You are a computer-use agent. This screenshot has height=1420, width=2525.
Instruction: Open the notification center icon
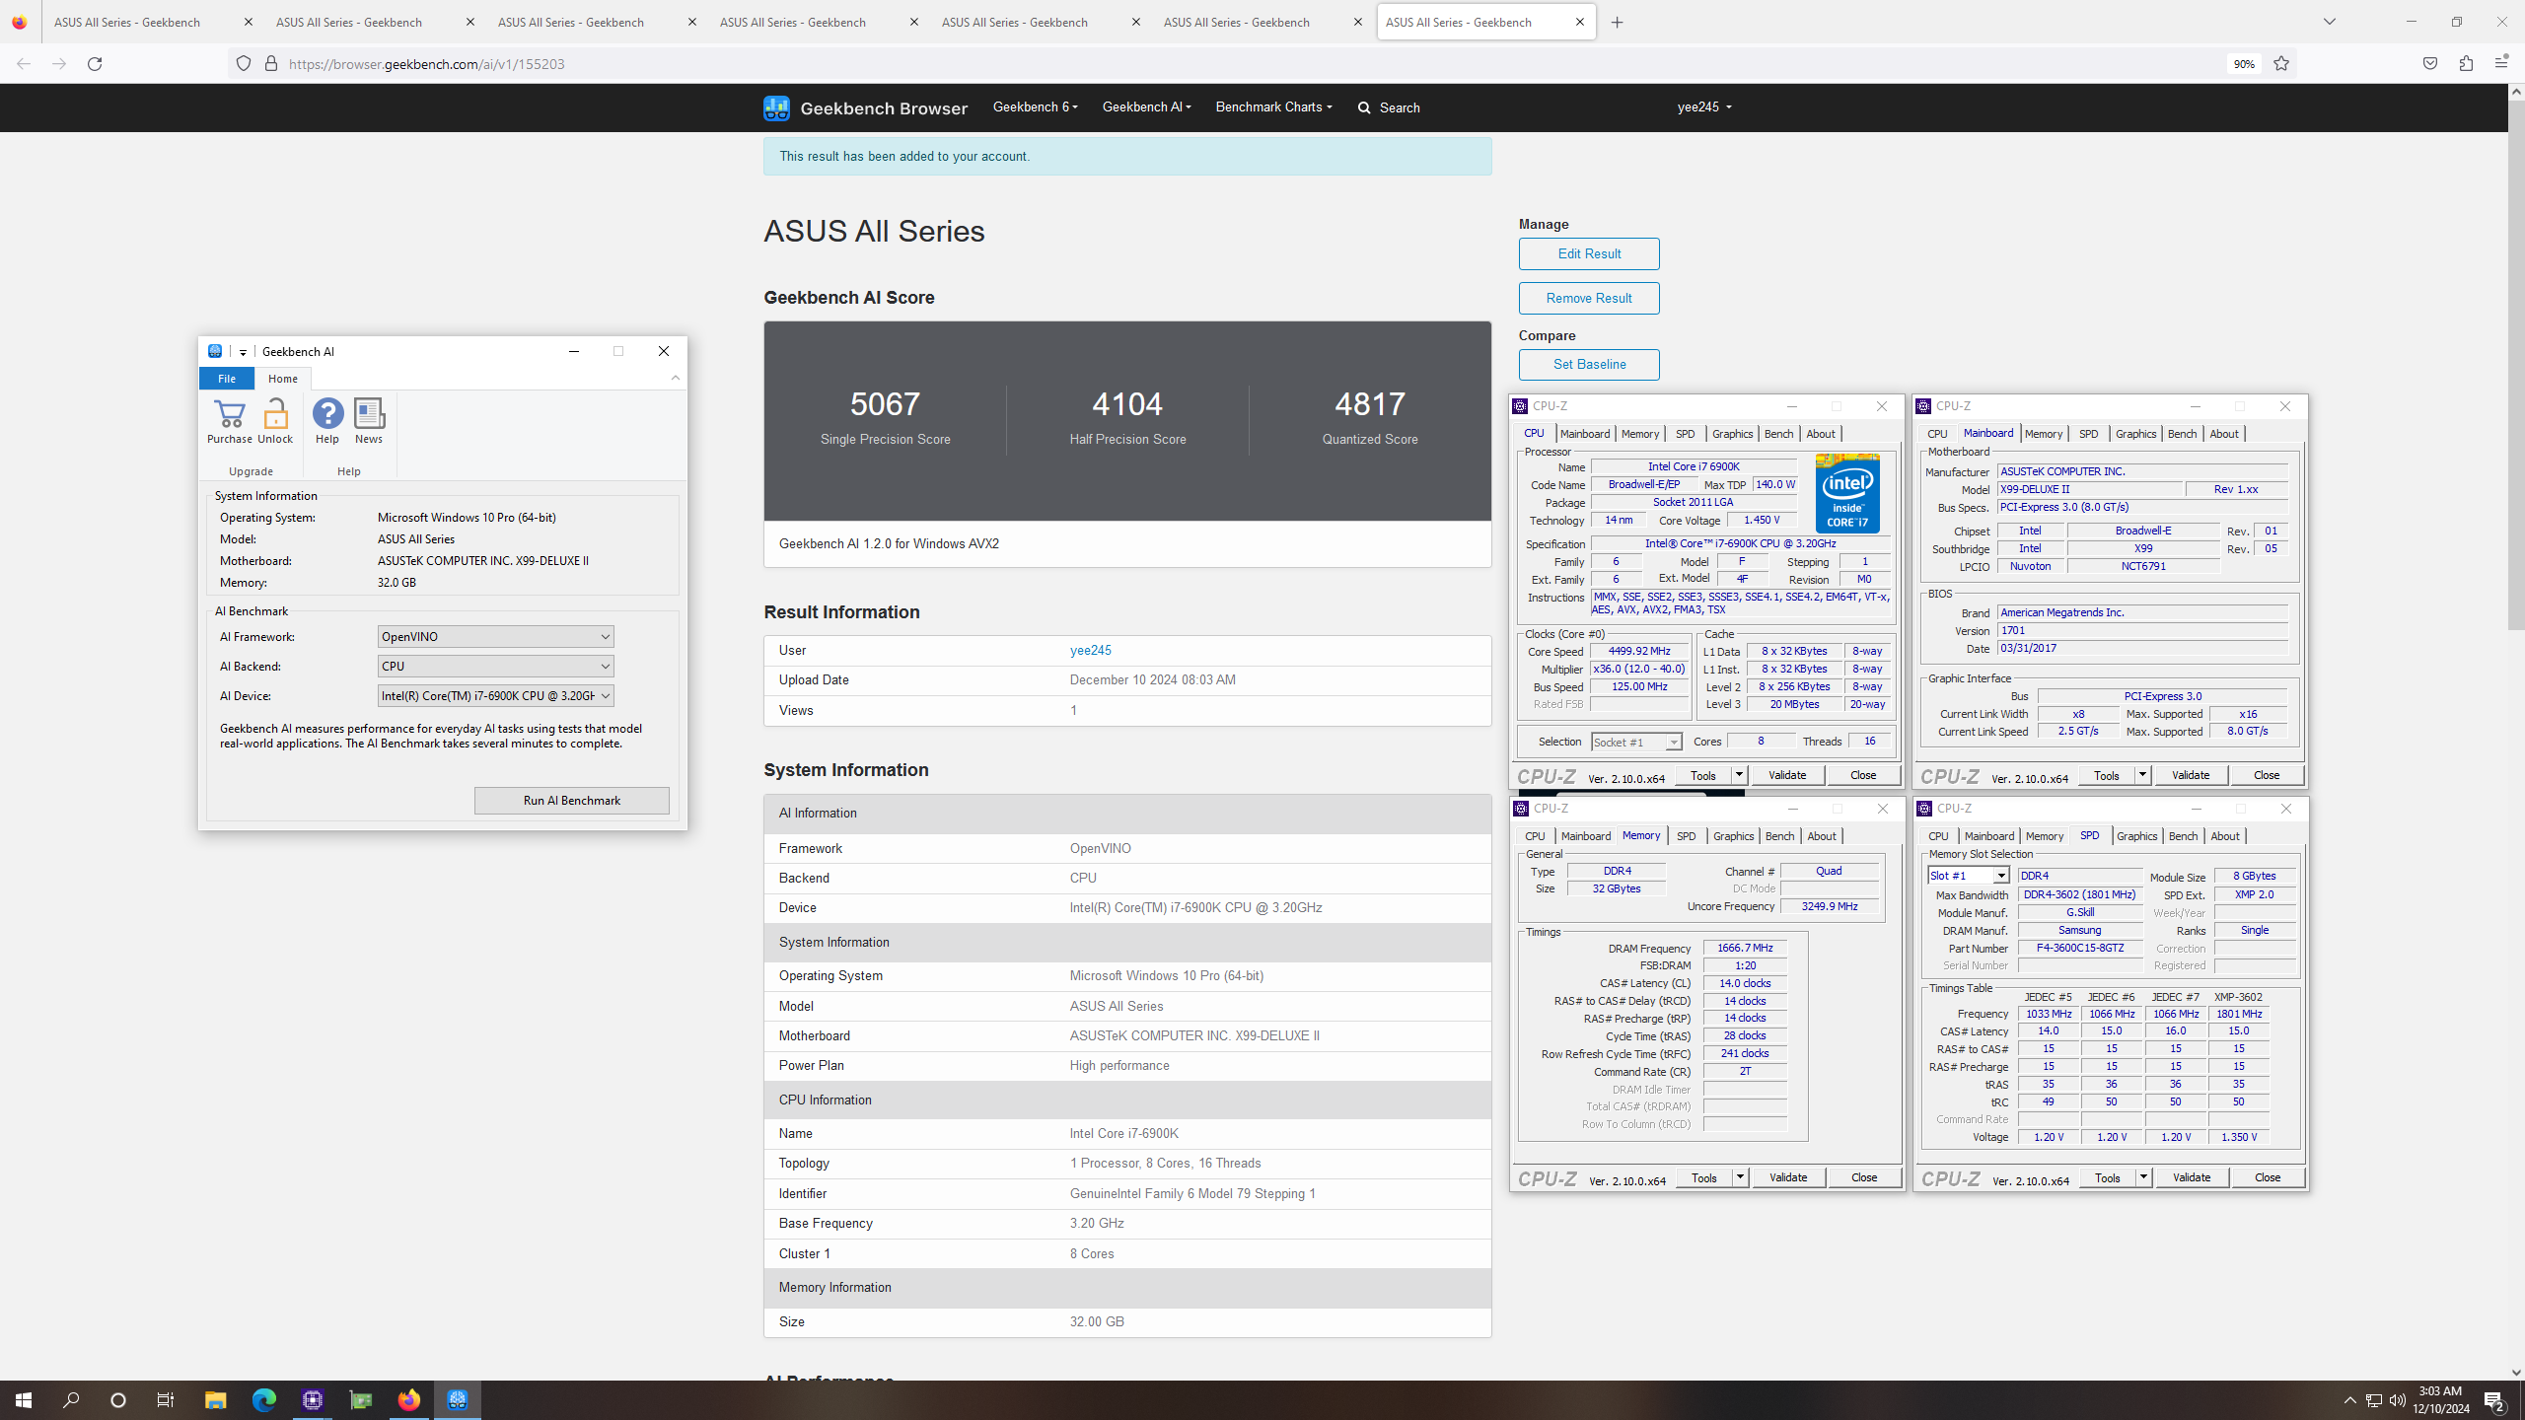point(2495,1400)
